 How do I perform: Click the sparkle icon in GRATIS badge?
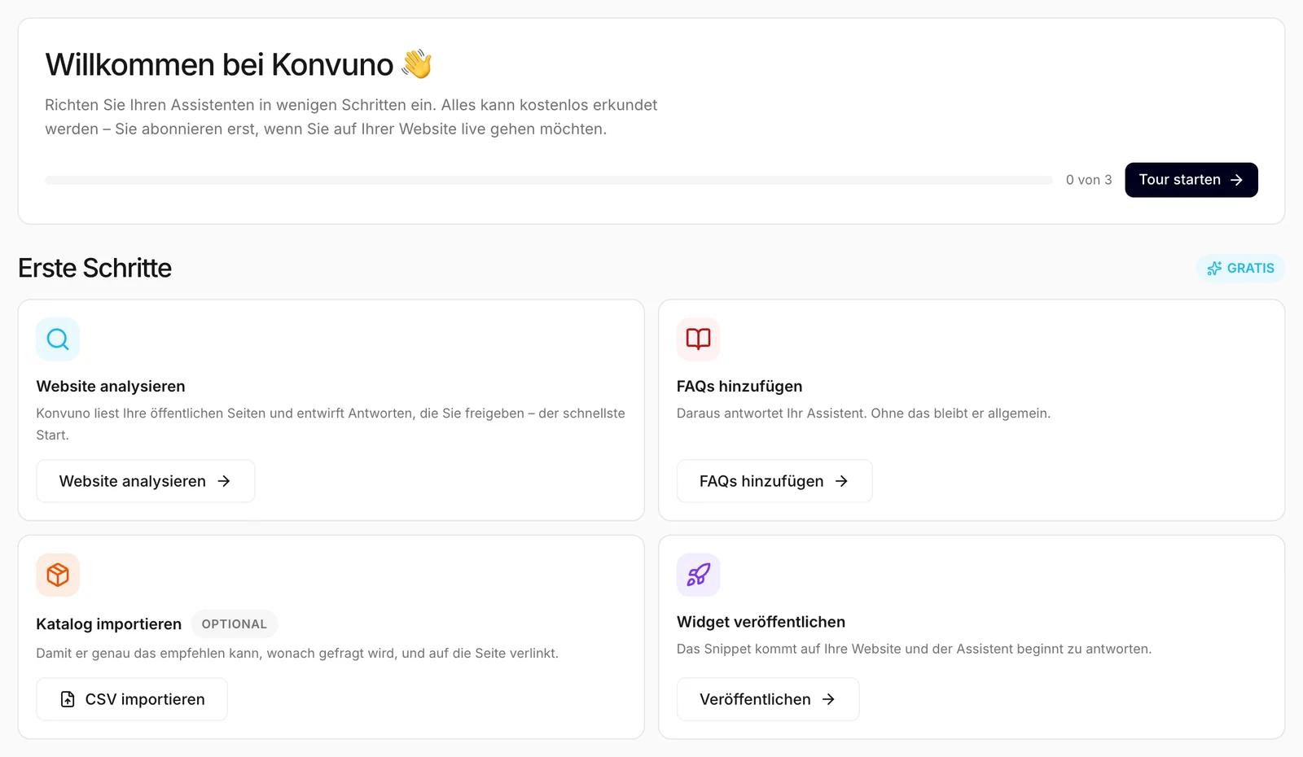pos(1214,269)
